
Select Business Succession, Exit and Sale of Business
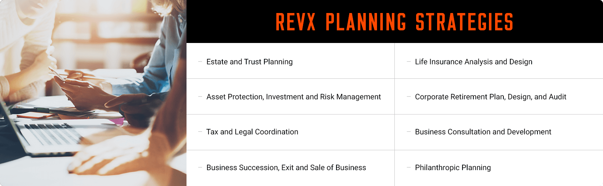[x=286, y=168]
